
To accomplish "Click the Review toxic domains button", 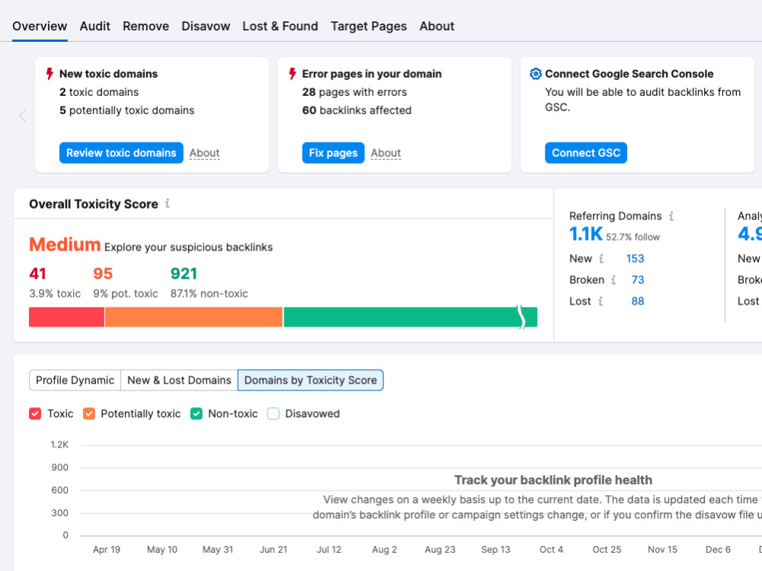I will (121, 153).
